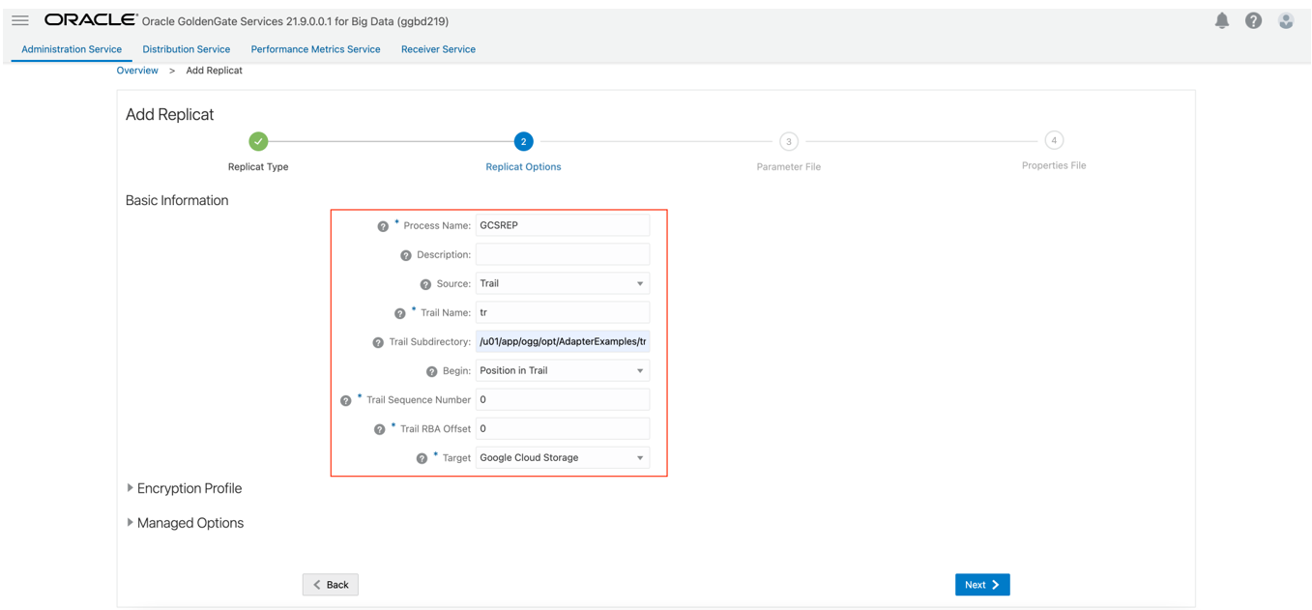Click the Replicat Options step label

523,167
